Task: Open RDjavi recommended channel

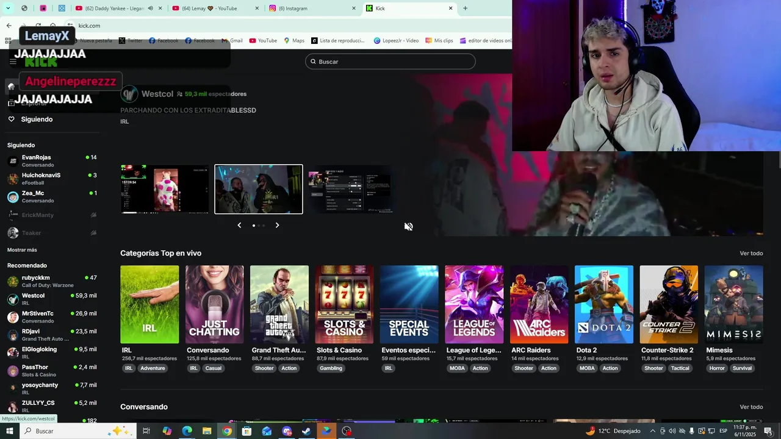Action: 52,335
